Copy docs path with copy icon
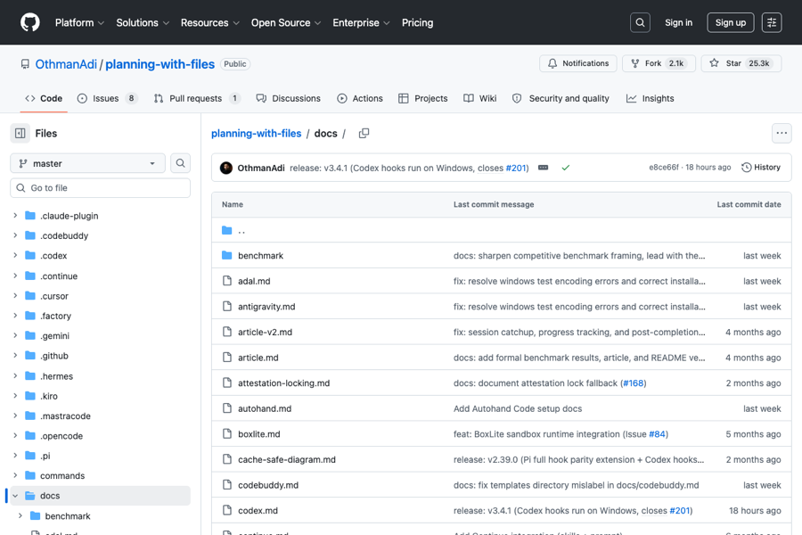 (364, 133)
